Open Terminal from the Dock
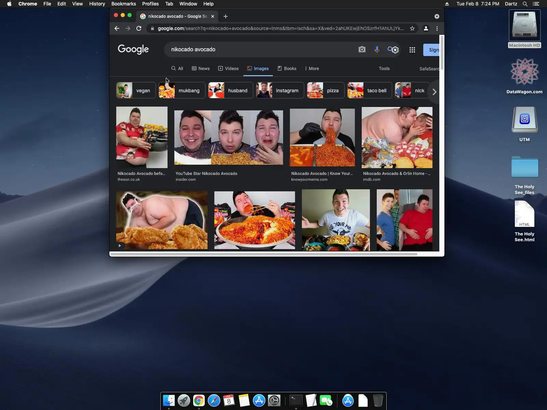The height and width of the screenshot is (410, 547). tap(296, 400)
